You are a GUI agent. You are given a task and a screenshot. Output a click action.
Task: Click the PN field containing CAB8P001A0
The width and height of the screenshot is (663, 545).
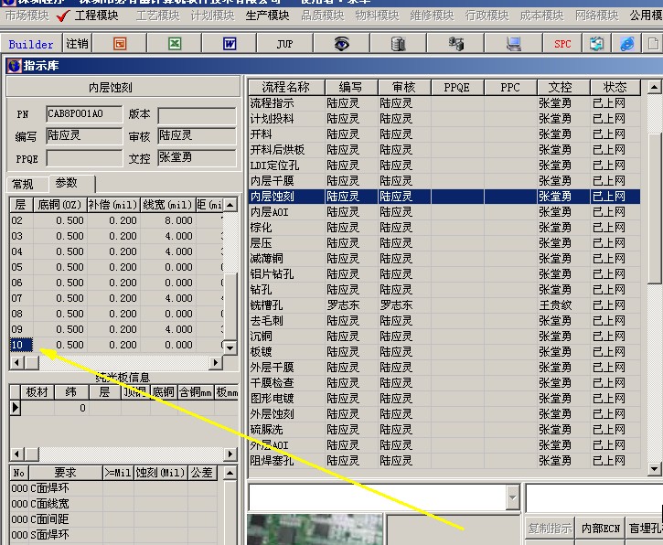[x=84, y=113]
